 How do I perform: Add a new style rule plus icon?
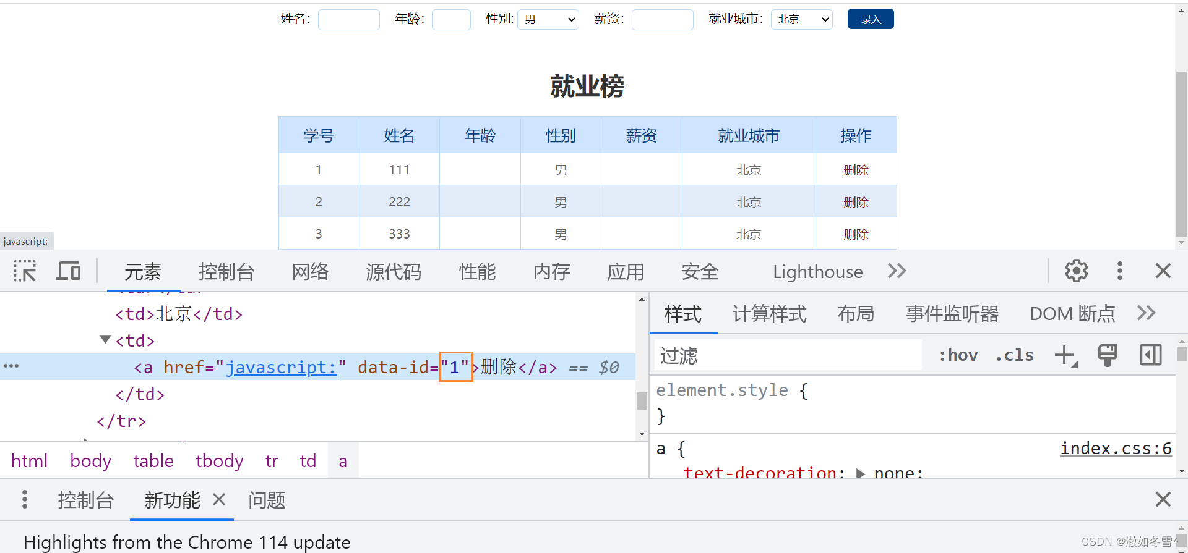click(1065, 355)
